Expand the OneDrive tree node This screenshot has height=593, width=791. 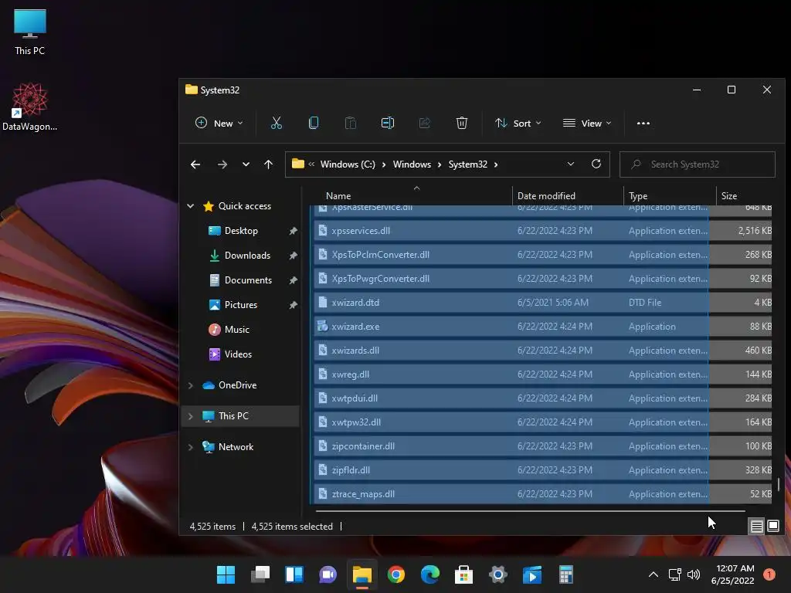tap(191, 385)
